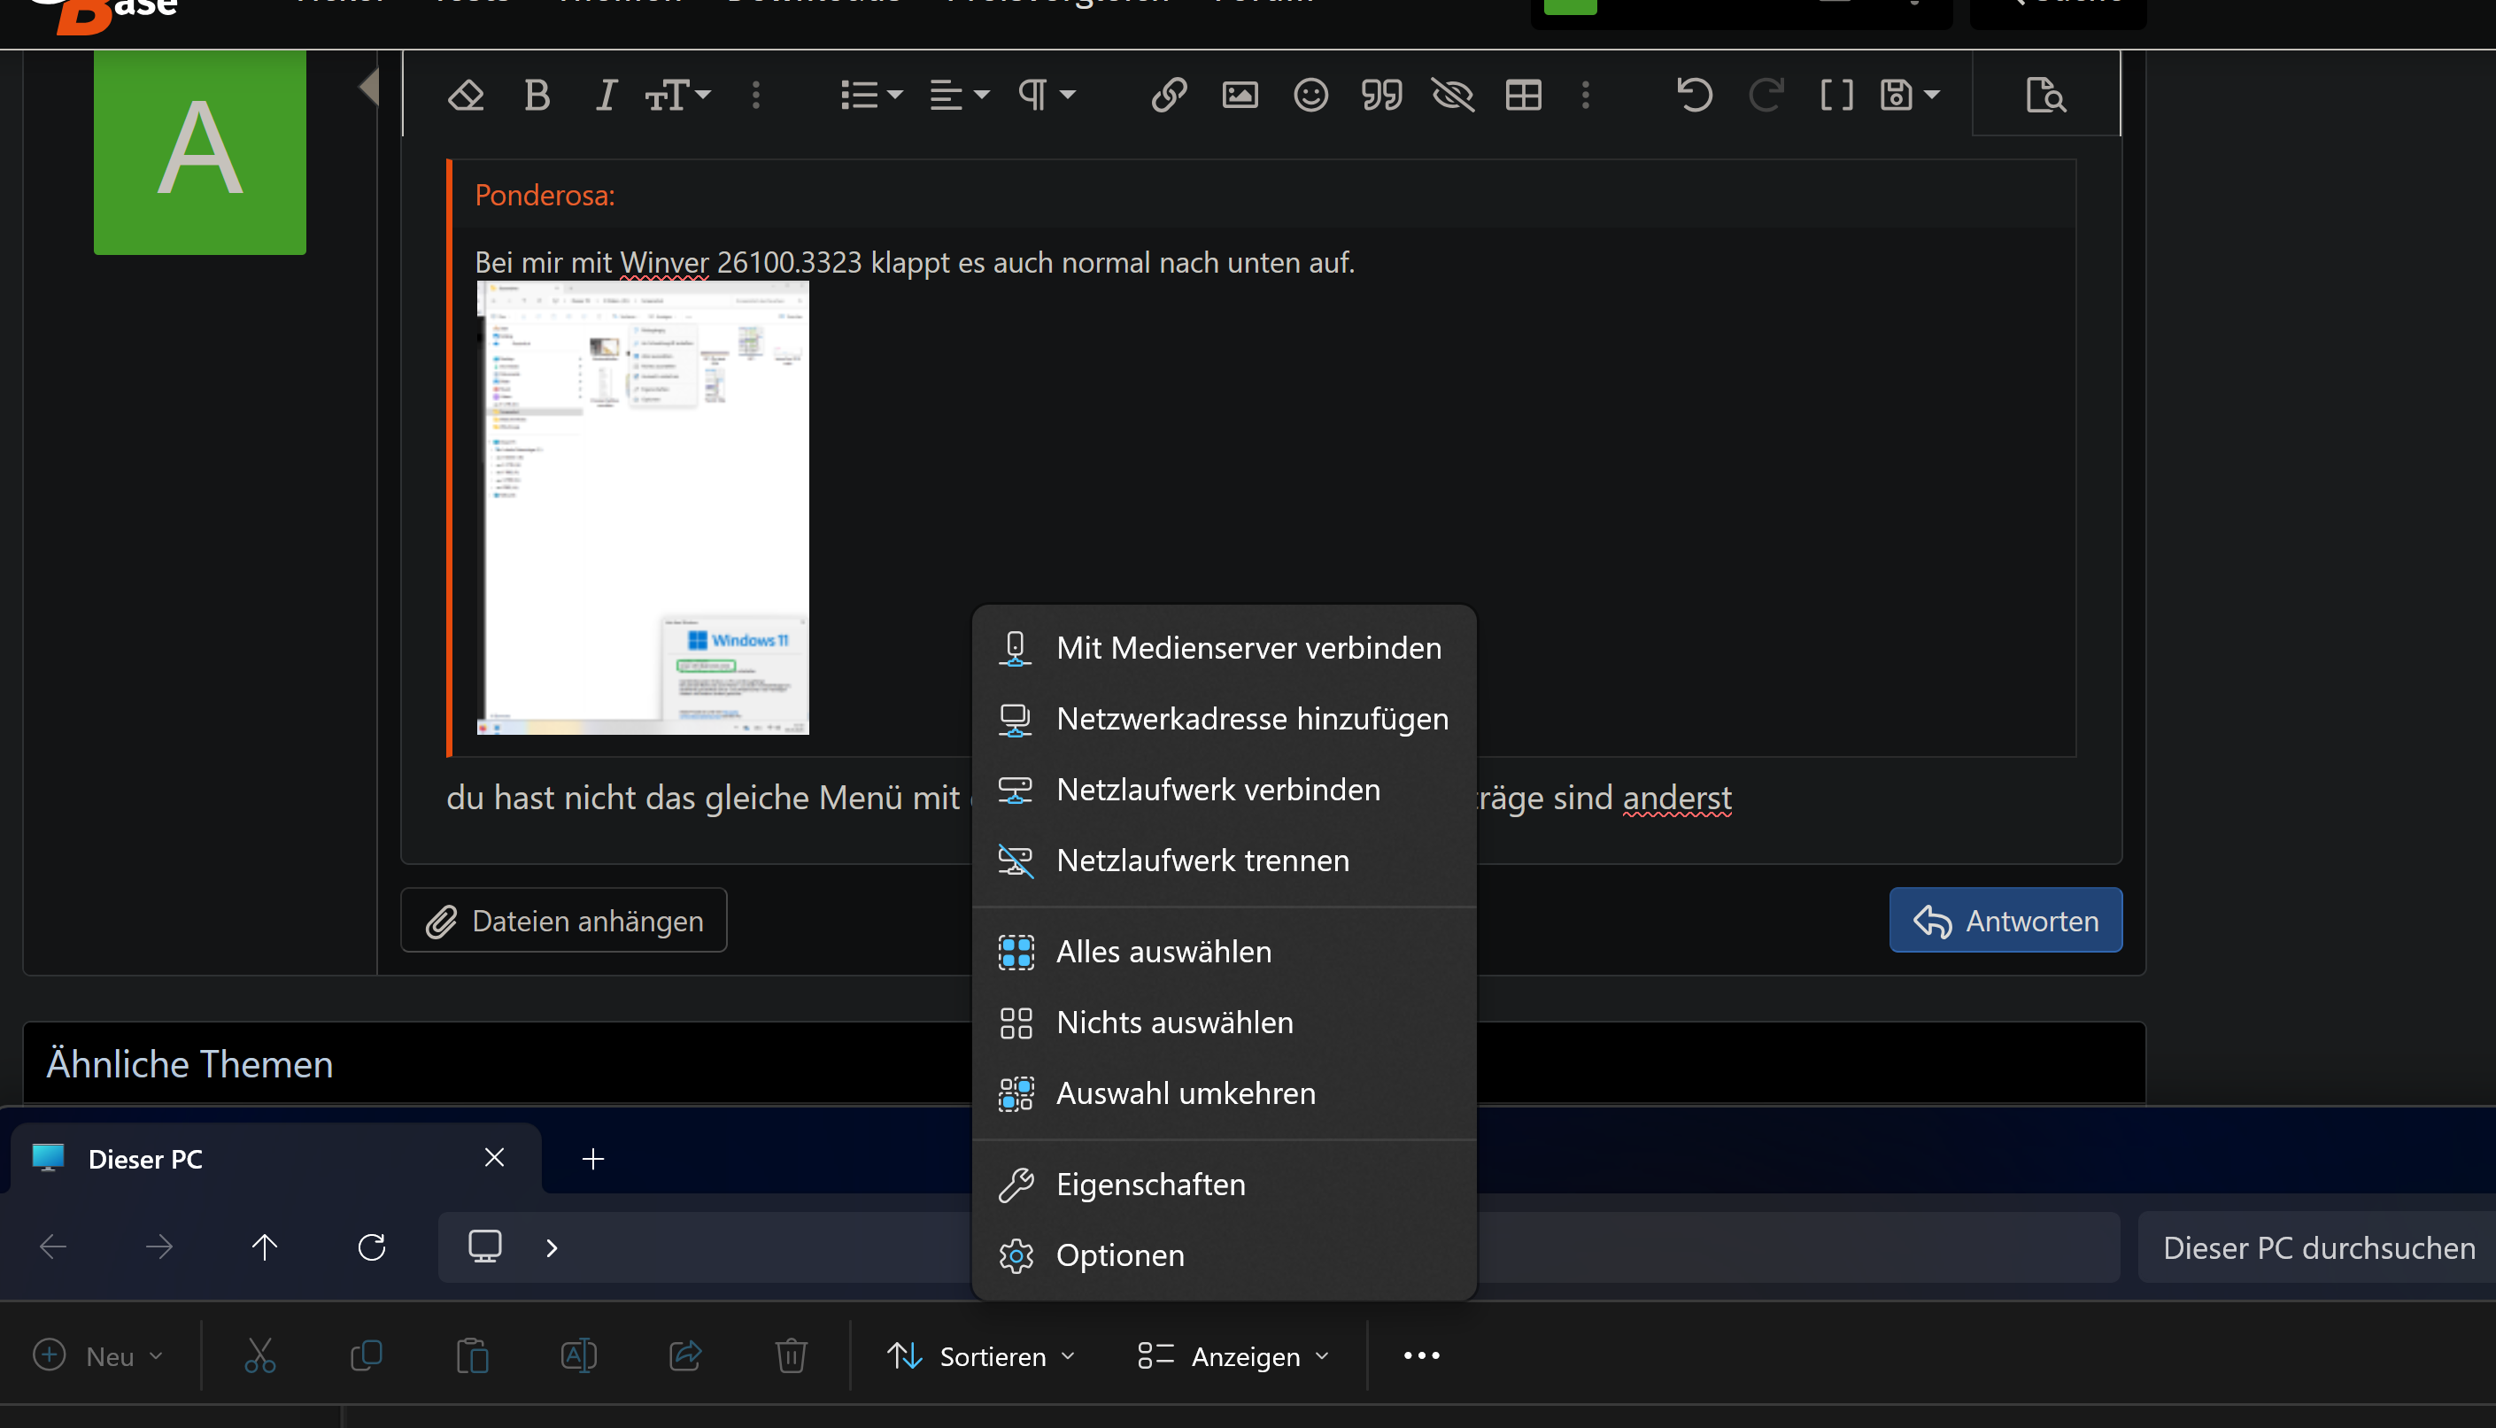Select Netzlaufwerk verbinden menu entry

[x=1217, y=790]
